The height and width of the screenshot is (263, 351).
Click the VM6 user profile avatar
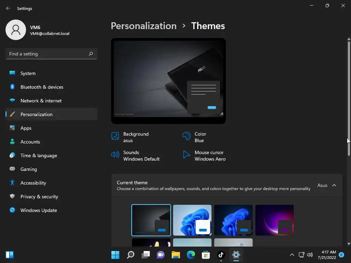(x=16, y=30)
